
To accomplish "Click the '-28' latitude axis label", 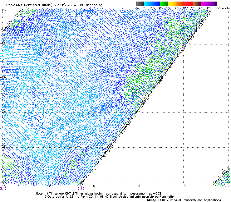I will pos(3,147).
